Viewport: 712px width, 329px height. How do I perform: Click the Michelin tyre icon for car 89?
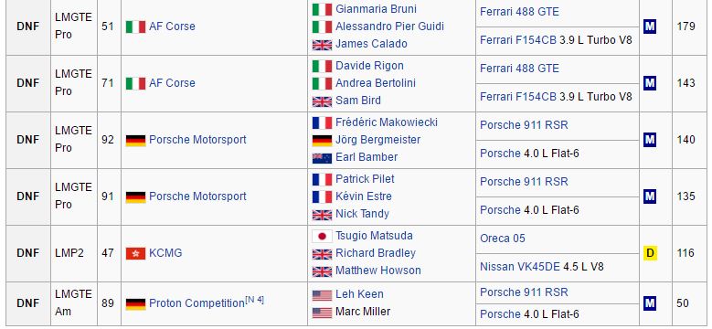(x=650, y=303)
